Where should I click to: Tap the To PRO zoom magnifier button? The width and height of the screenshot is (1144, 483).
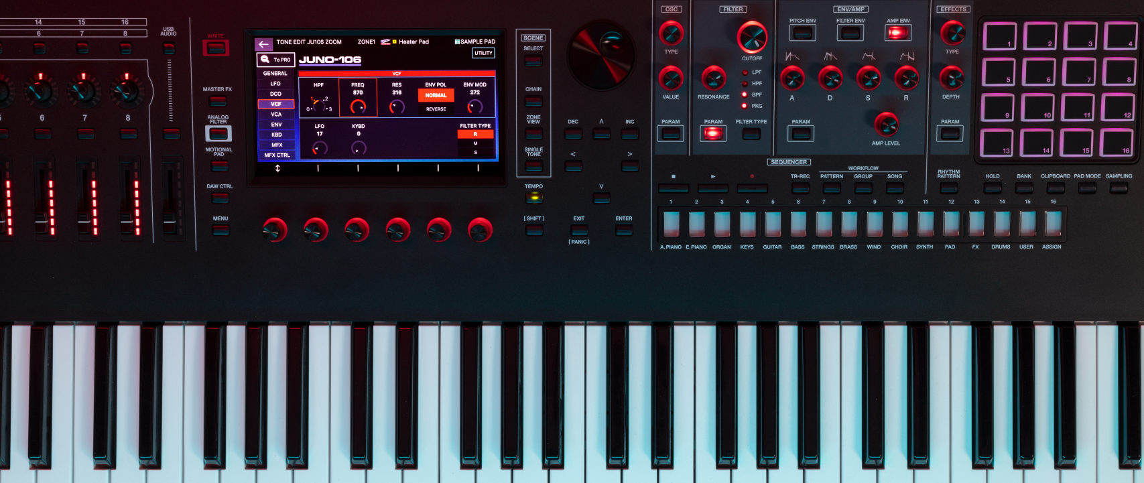point(276,60)
